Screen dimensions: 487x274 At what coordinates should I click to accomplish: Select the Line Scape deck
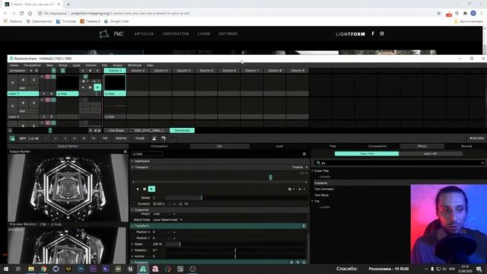pos(116,130)
